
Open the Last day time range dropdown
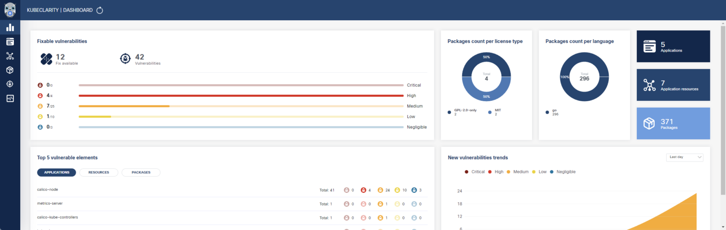pos(685,157)
